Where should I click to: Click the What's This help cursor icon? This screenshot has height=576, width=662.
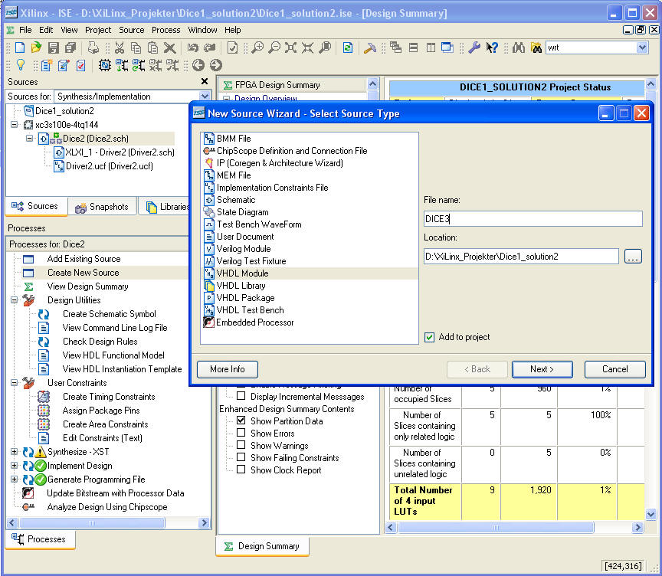tap(491, 47)
